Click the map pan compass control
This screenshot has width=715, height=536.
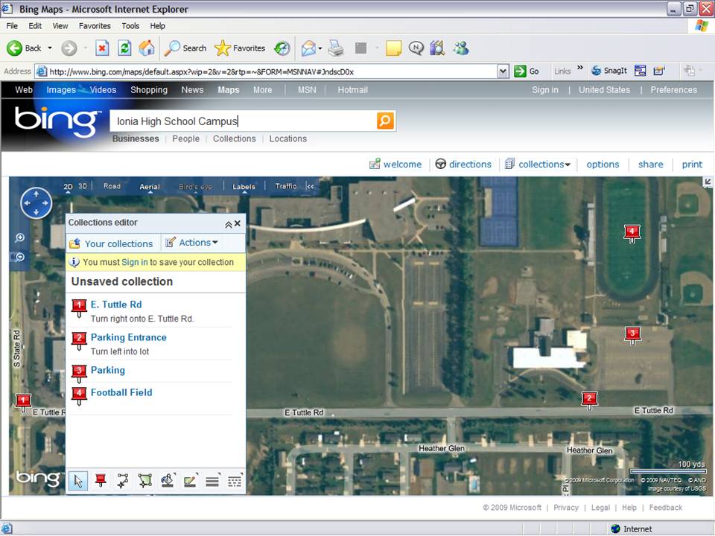pyautogui.click(x=36, y=202)
